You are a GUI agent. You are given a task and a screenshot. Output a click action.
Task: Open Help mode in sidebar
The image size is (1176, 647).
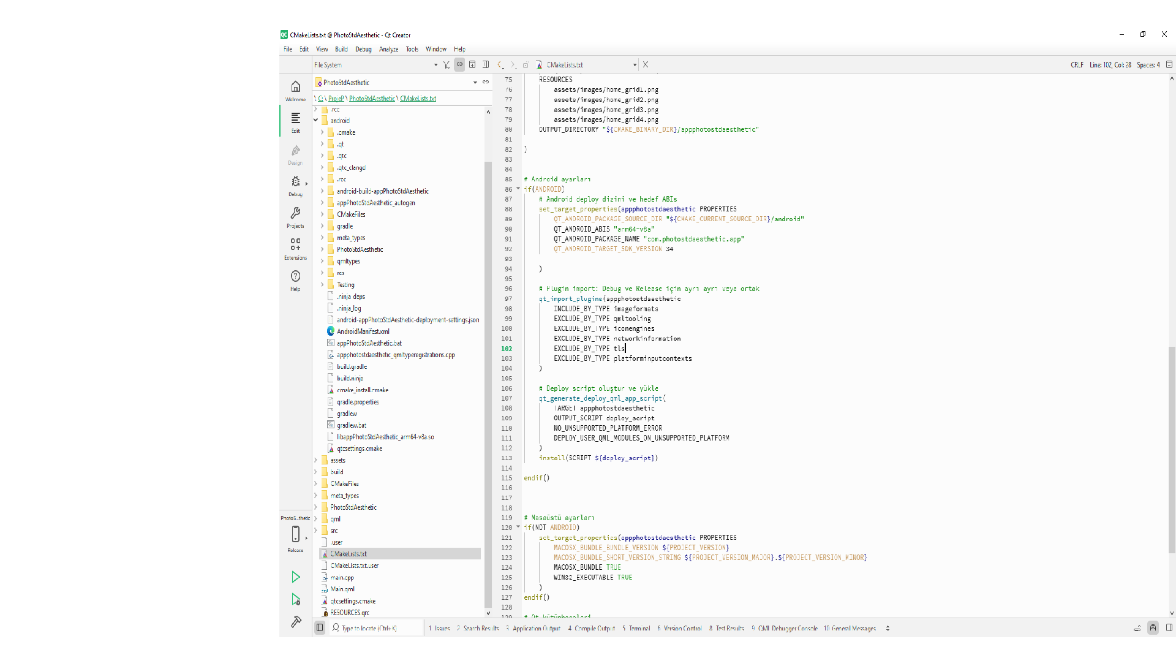click(295, 280)
